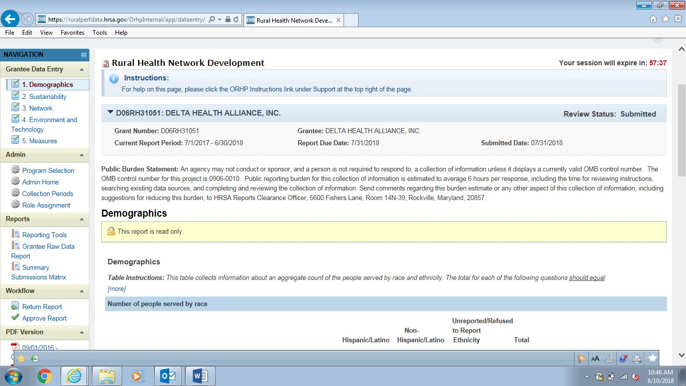Expand table instructions with [more] link
Image resolution: width=686 pixels, height=386 pixels.
[117, 288]
